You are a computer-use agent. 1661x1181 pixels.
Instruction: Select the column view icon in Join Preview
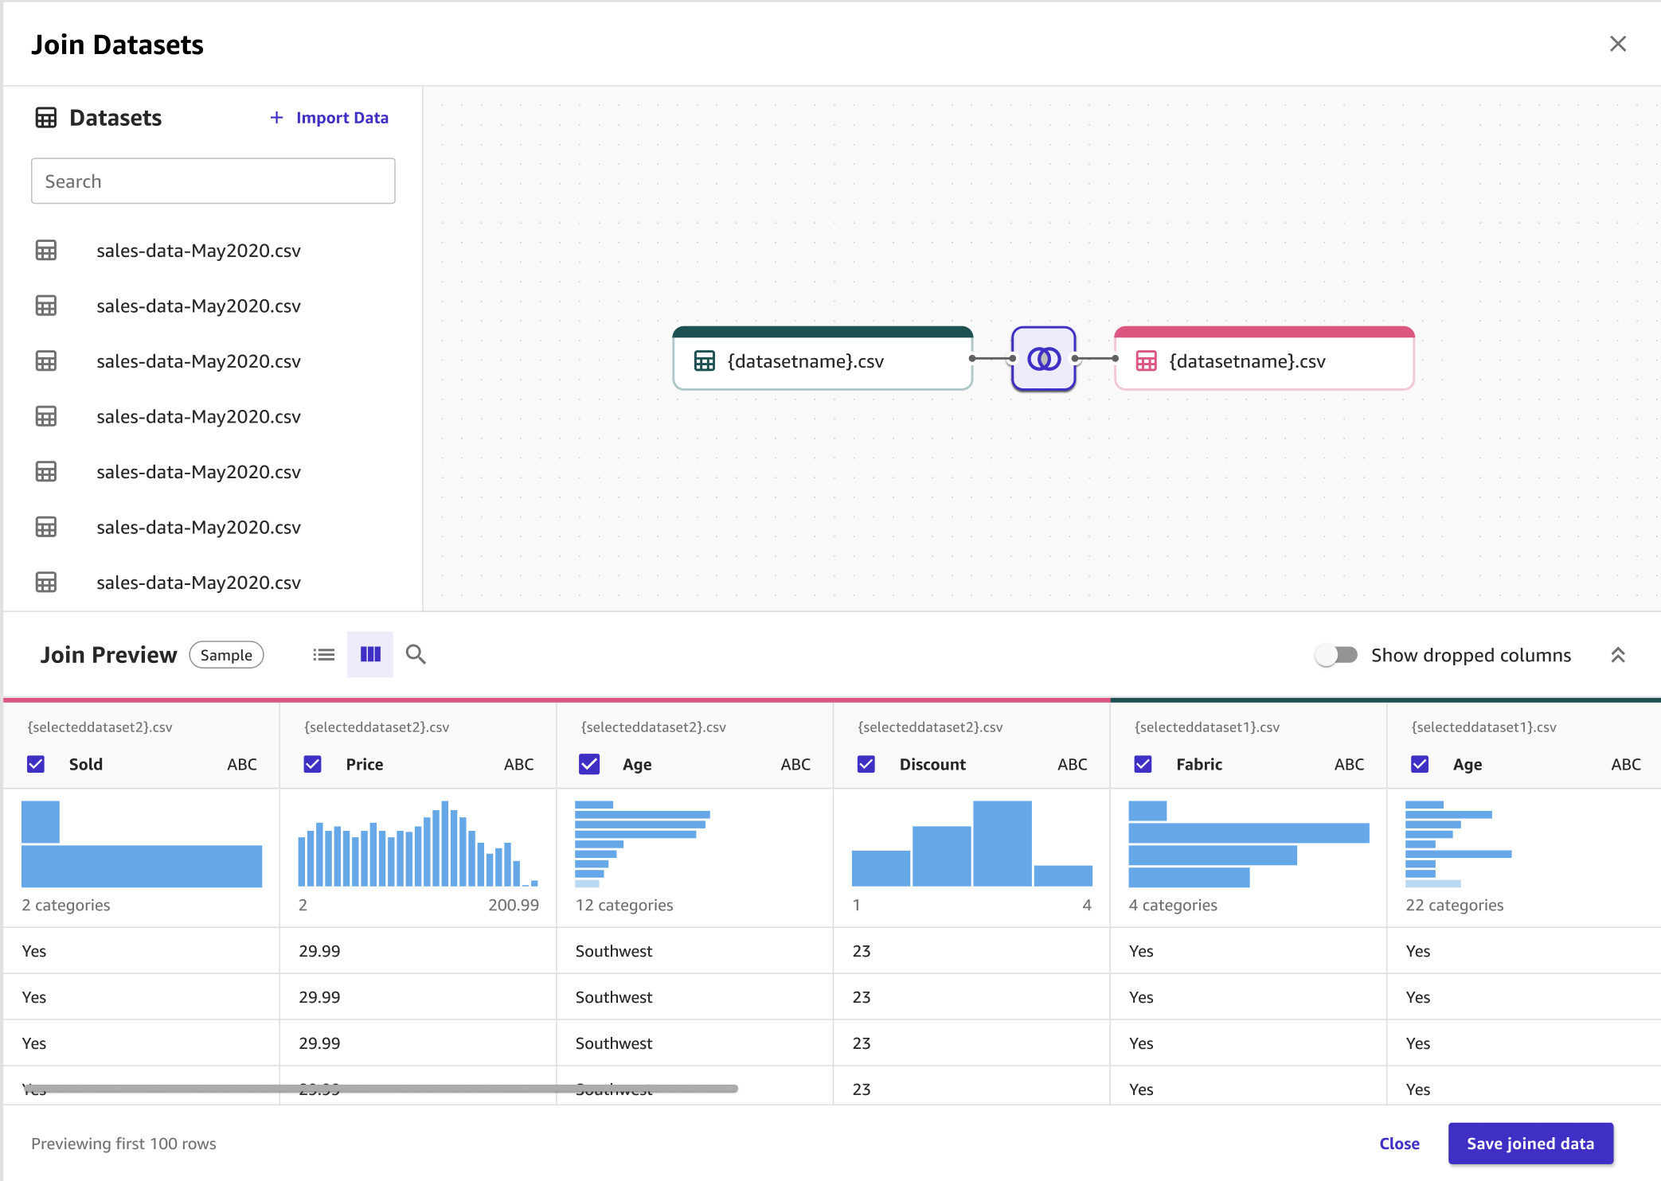pyautogui.click(x=370, y=655)
